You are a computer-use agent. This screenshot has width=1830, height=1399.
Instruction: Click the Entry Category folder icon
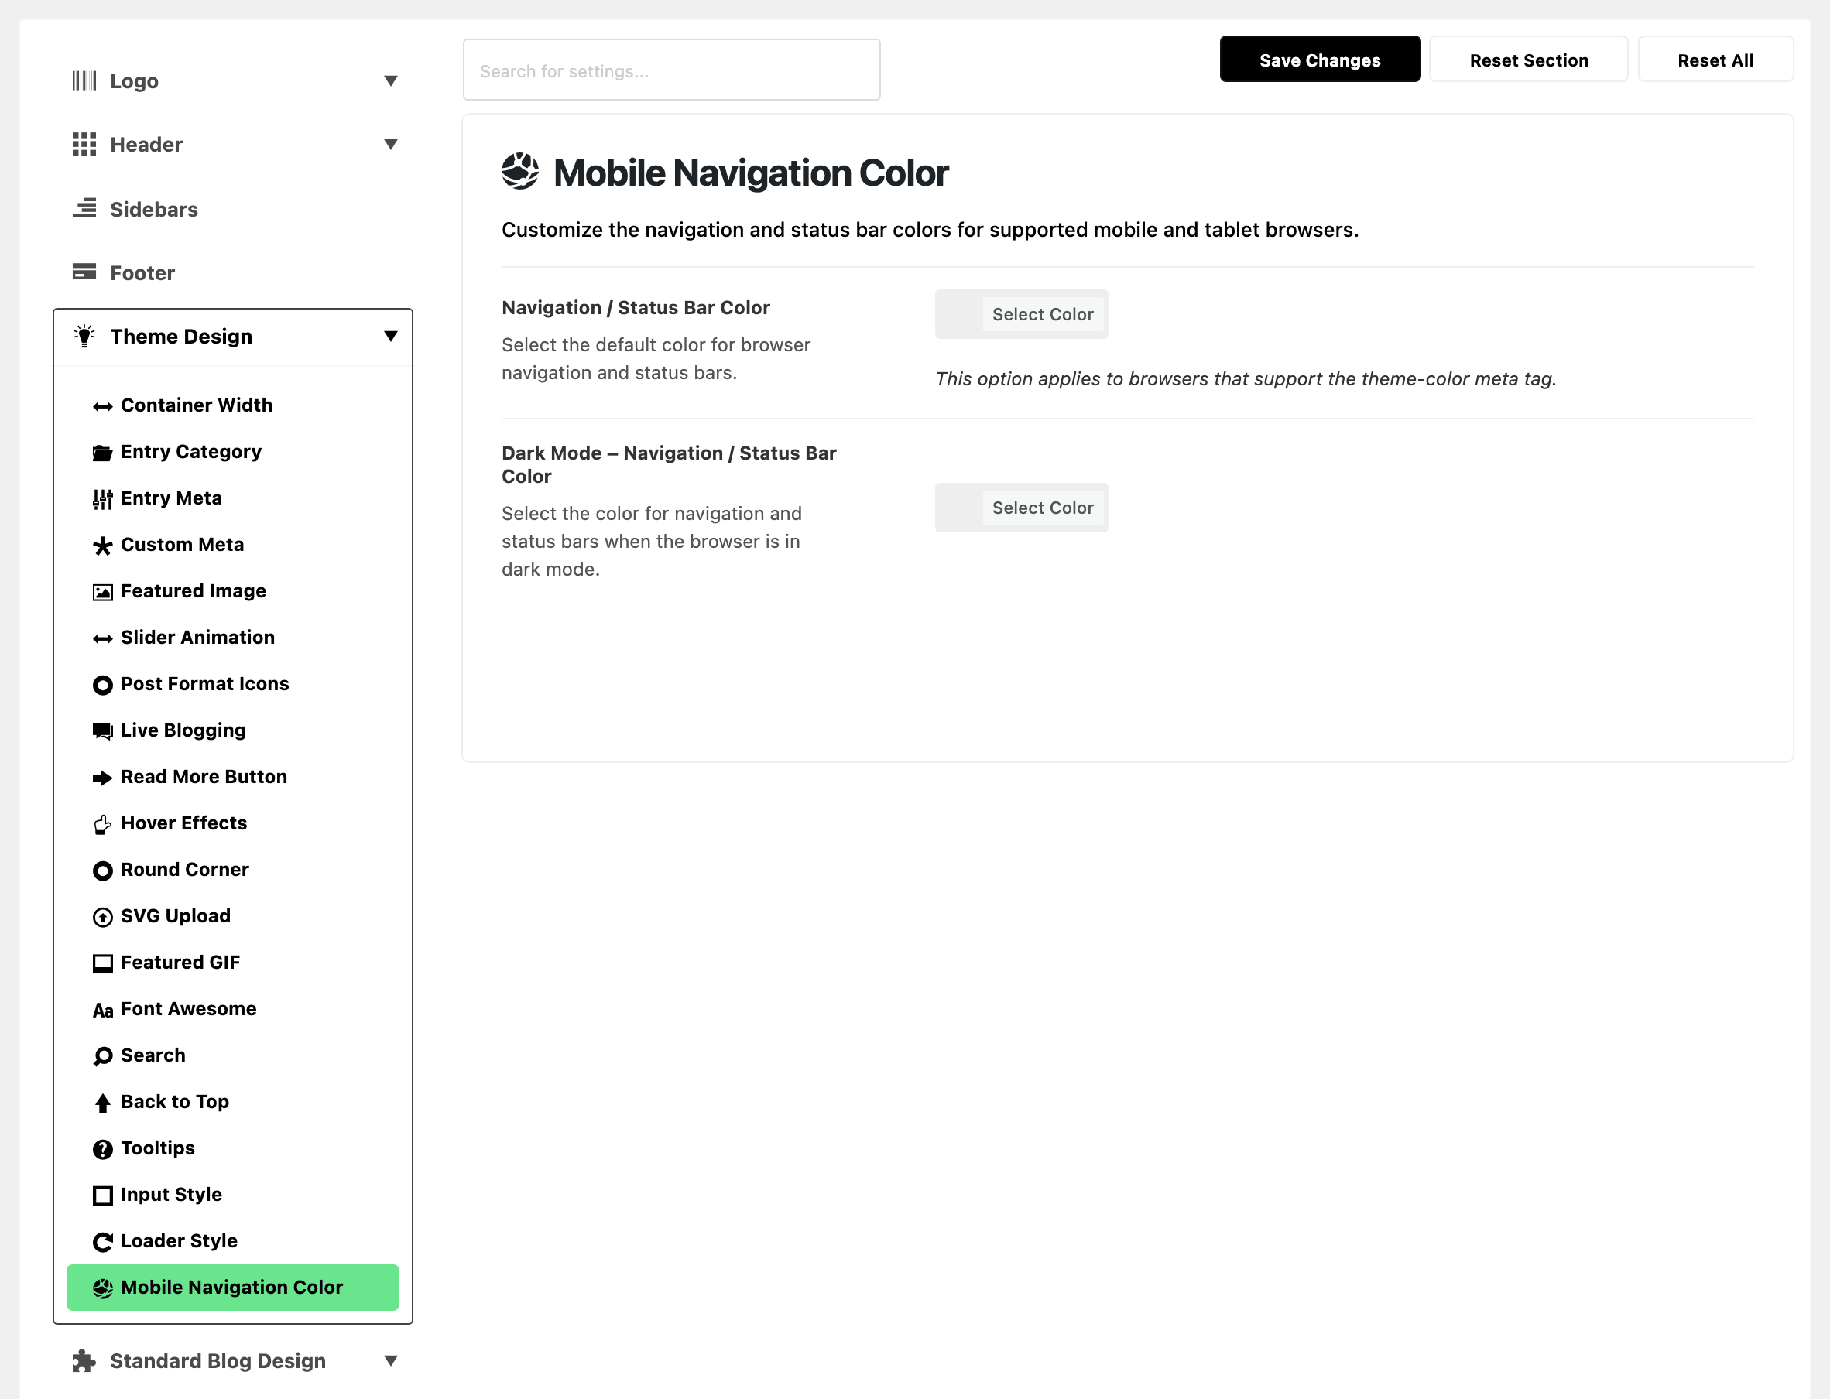pos(102,452)
